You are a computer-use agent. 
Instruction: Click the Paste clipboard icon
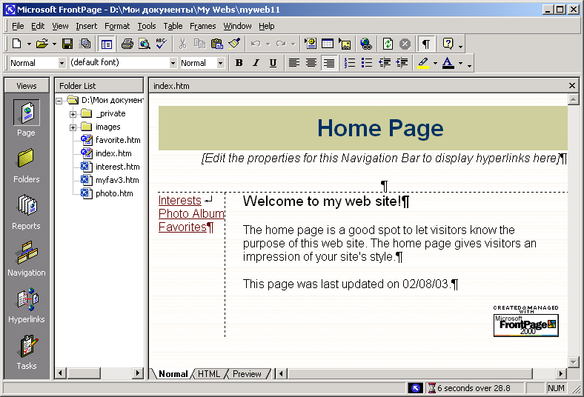(216, 44)
